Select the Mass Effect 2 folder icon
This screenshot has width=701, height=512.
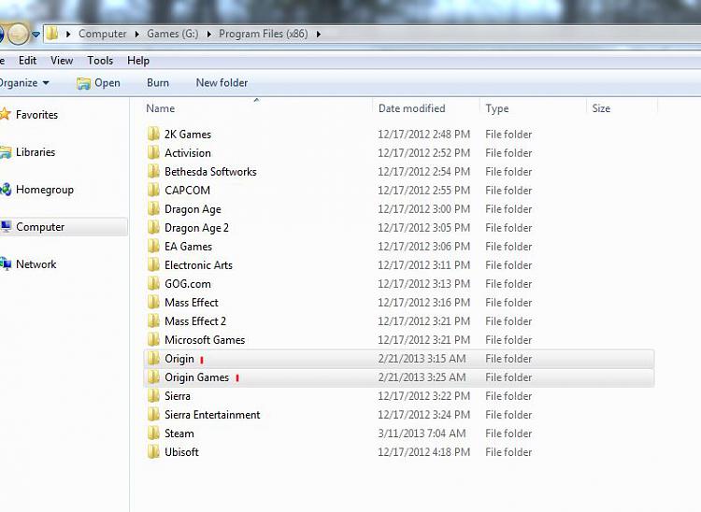click(153, 321)
